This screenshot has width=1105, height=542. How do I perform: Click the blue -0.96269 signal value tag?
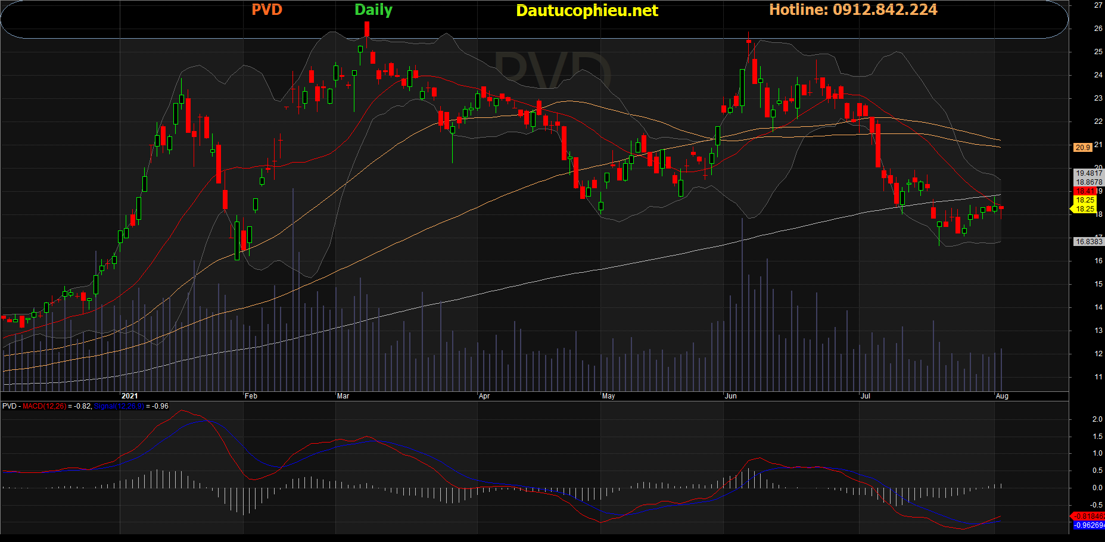pyautogui.click(x=1088, y=525)
